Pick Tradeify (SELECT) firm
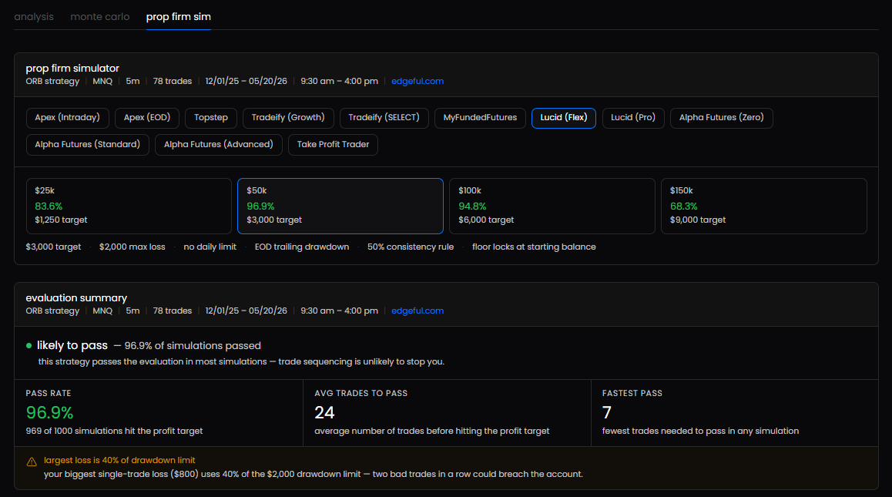Viewport: 892px width, 497px height. [384, 118]
